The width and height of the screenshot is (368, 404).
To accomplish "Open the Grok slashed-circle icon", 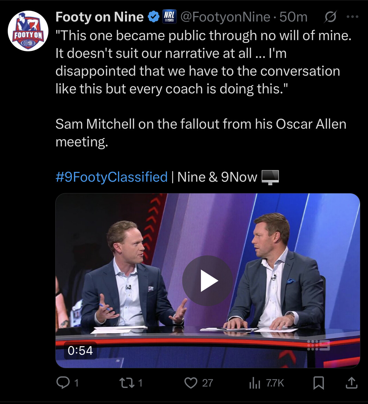I will [x=330, y=17].
